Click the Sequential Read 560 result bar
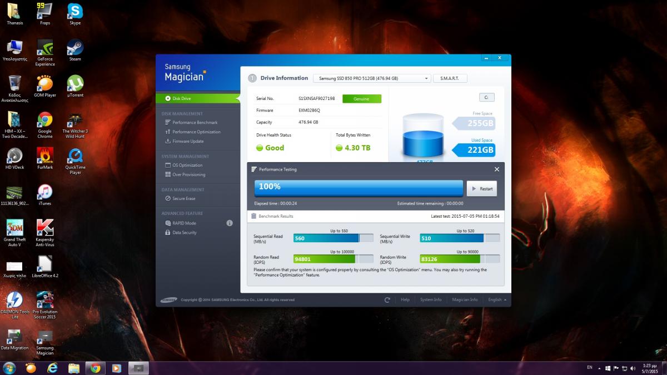 333,238
